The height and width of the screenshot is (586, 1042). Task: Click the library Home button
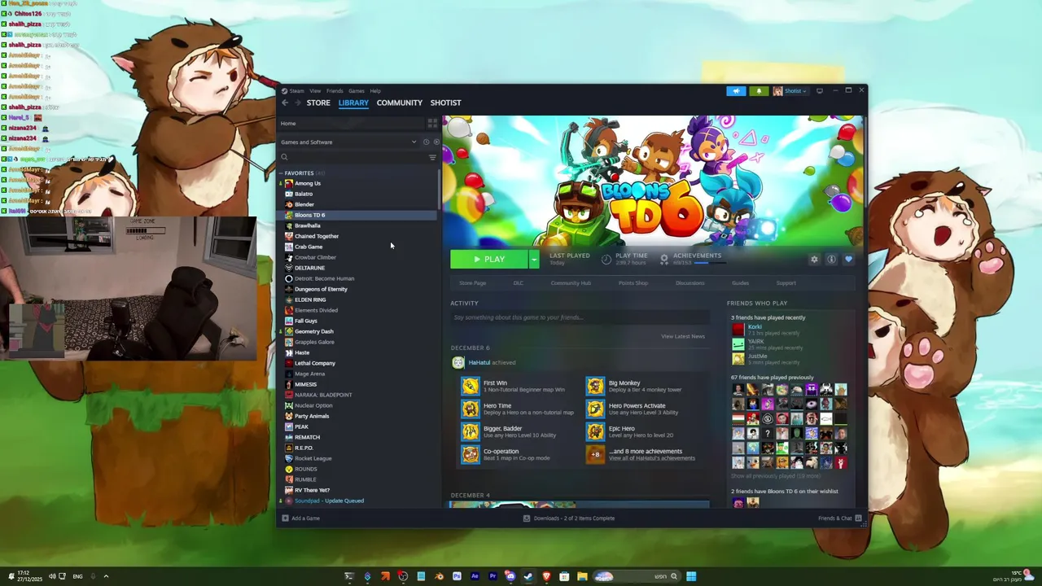(x=352, y=123)
